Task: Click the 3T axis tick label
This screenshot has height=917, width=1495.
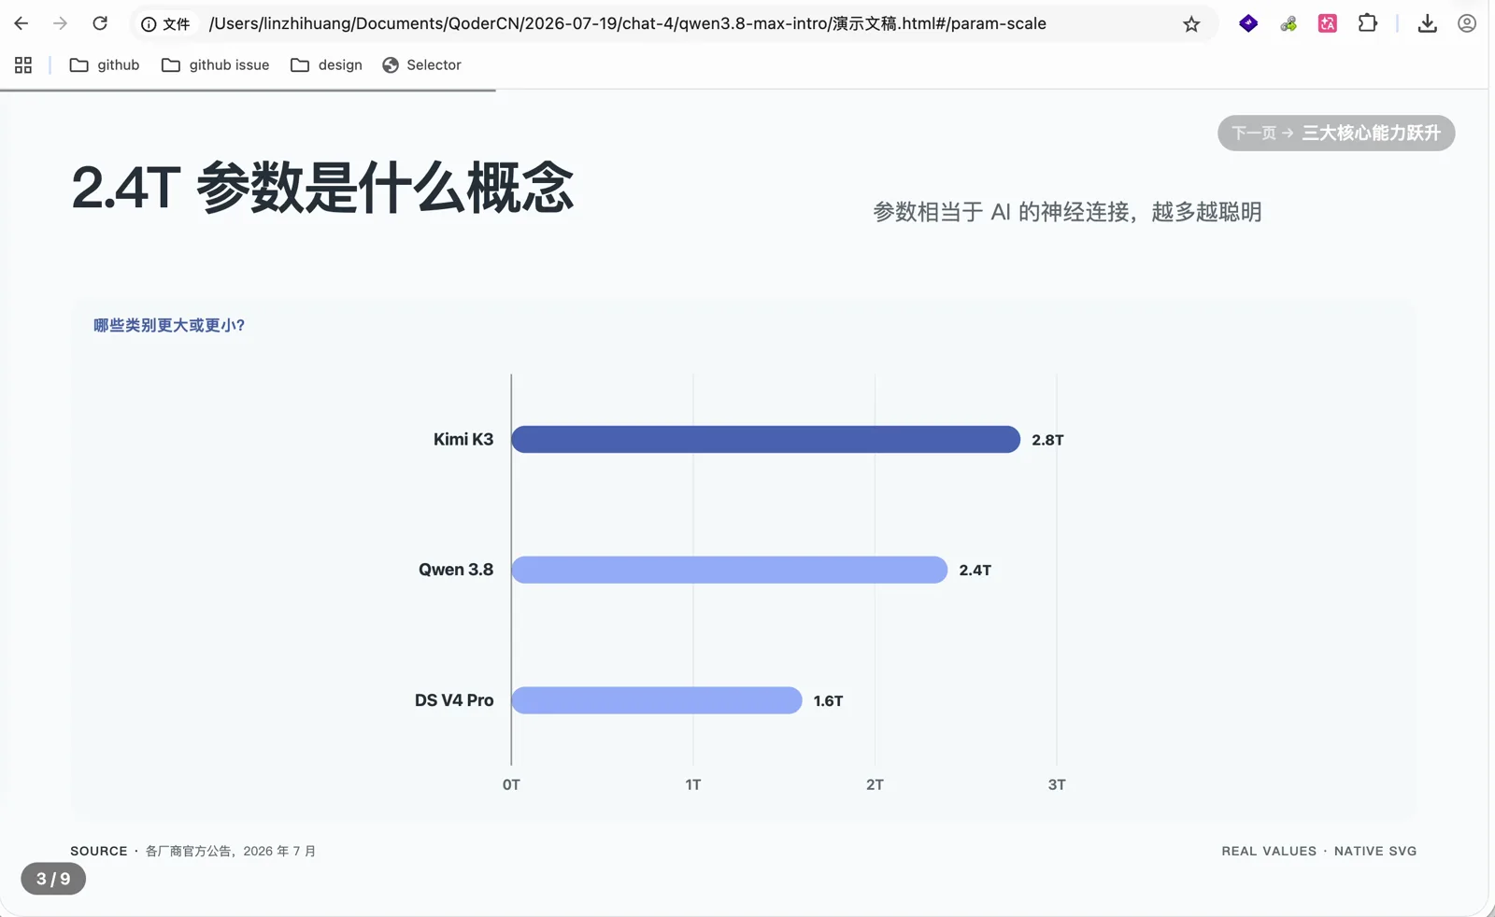Action: (x=1057, y=784)
